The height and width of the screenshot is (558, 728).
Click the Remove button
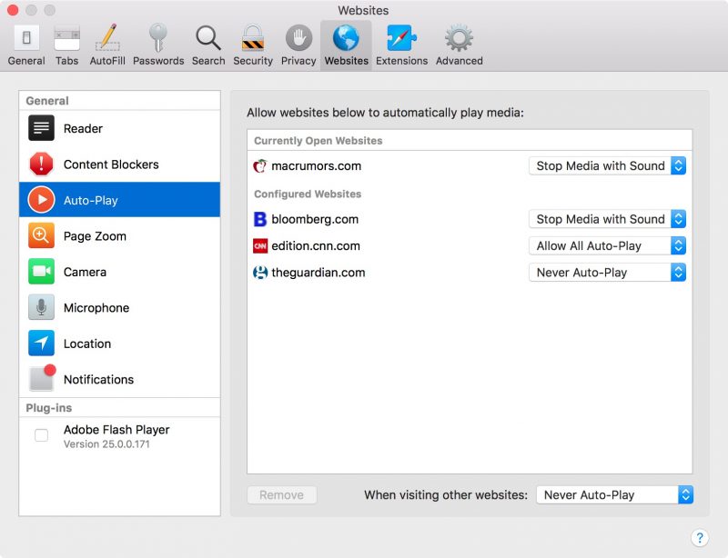(281, 495)
